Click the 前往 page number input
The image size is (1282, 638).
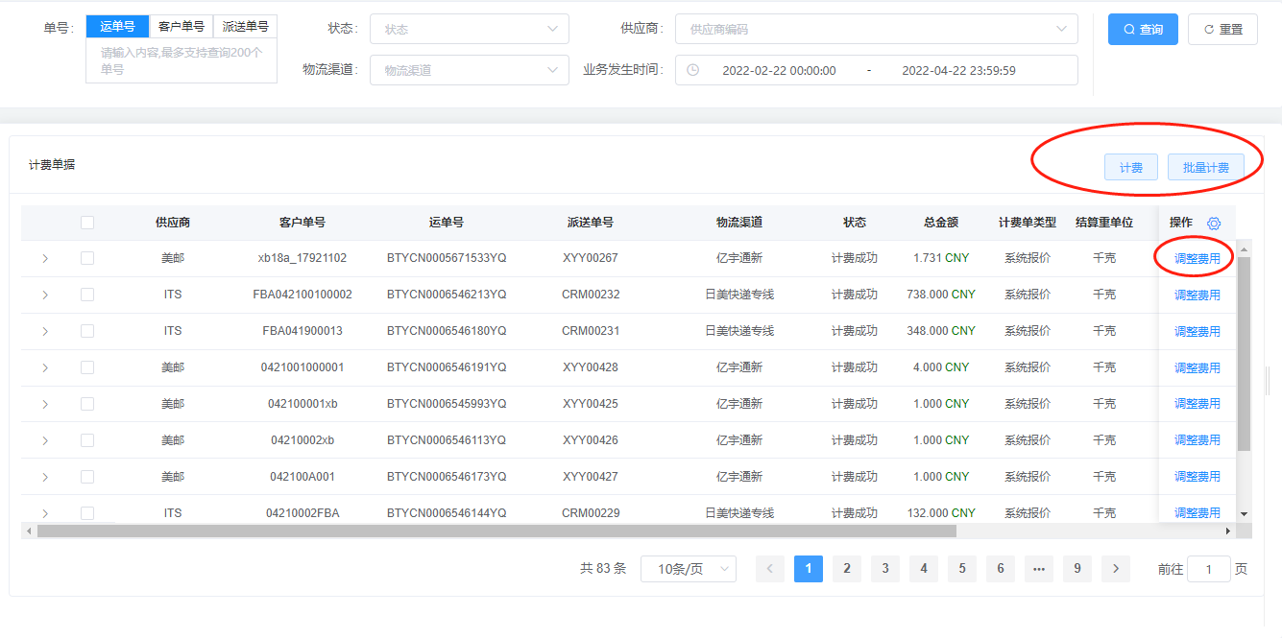coord(1209,569)
